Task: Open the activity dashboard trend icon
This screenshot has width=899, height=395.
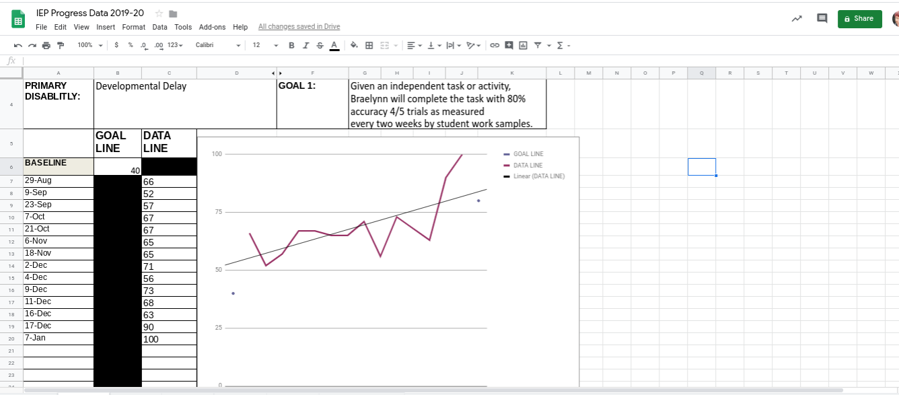Action: point(797,19)
